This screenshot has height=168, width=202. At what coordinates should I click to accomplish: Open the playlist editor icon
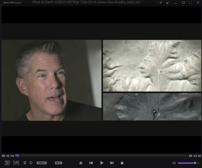[25, 163]
